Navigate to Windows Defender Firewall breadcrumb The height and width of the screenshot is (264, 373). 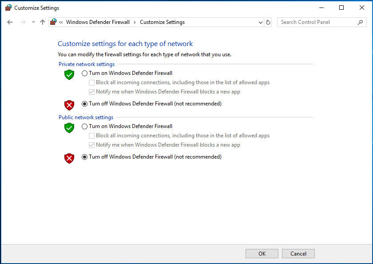pos(98,22)
